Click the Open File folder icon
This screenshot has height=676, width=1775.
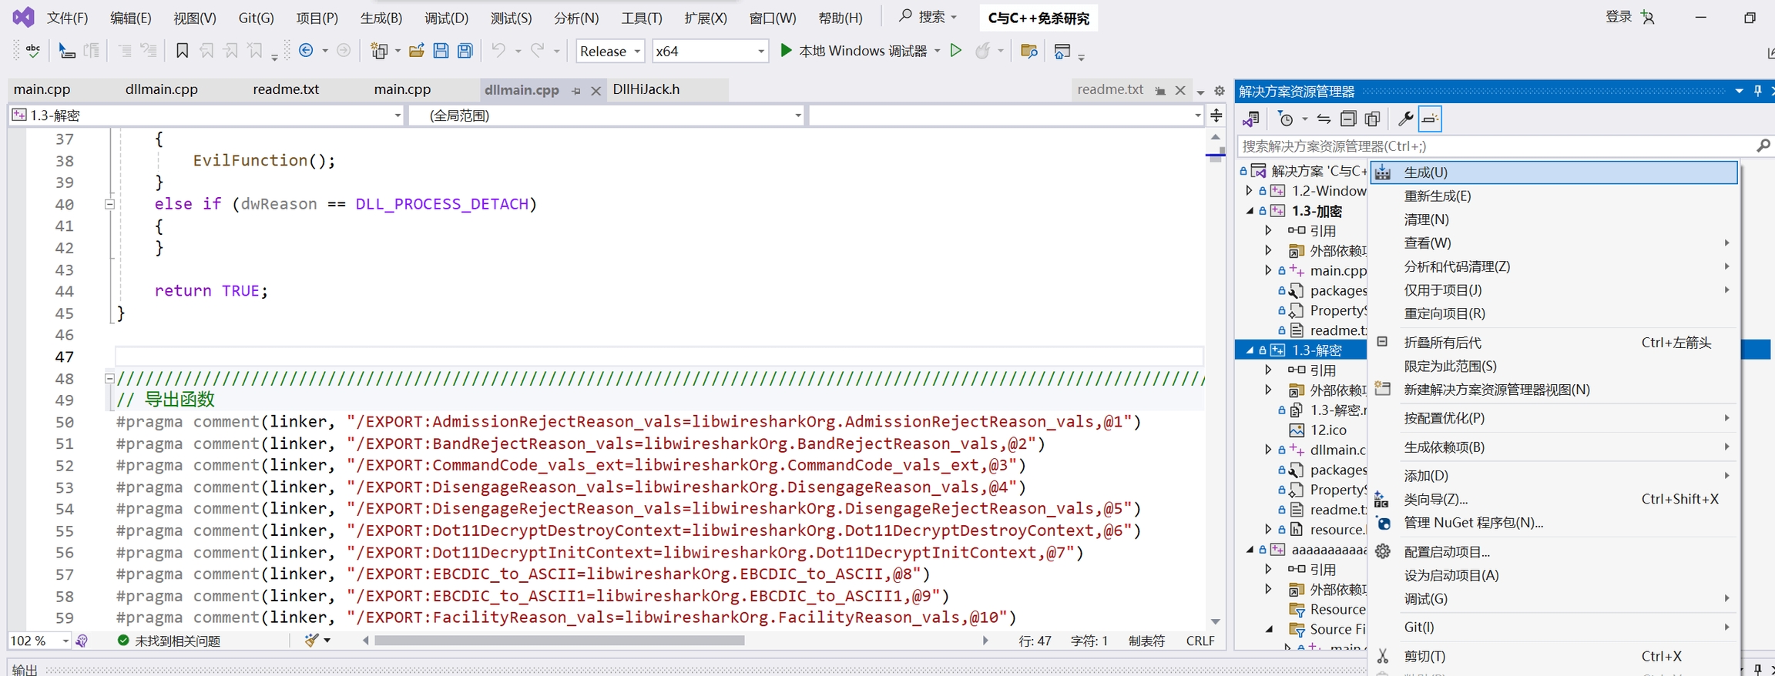pyautogui.click(x=416, y=51)
